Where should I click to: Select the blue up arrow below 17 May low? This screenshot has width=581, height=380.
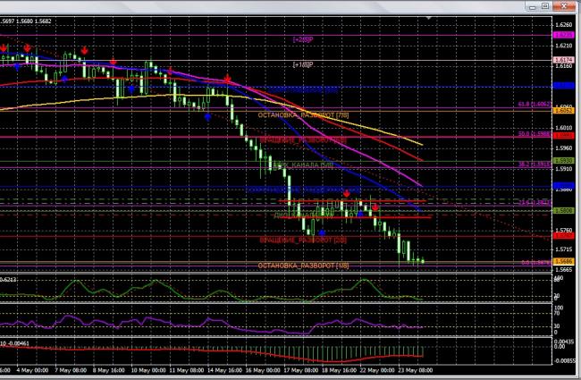point(321,232)
